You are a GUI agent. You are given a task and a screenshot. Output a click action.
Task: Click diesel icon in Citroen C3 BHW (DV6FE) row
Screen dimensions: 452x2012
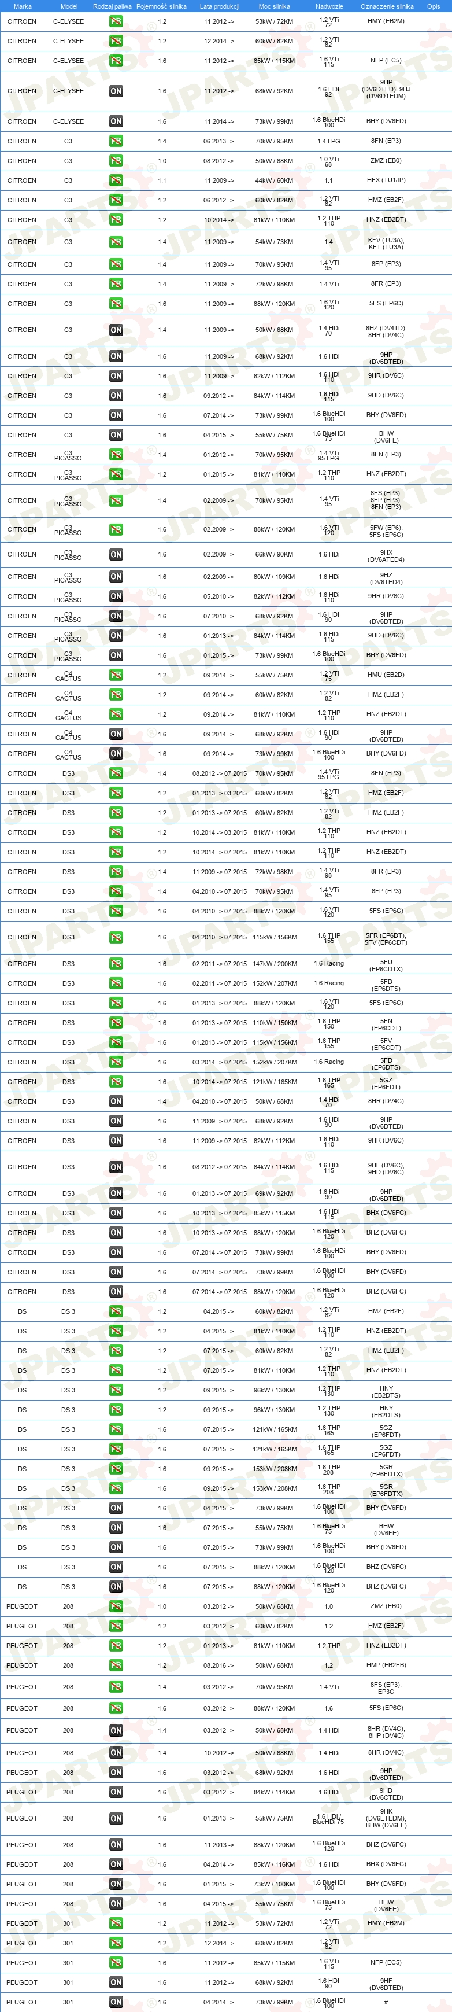point(116,435)
